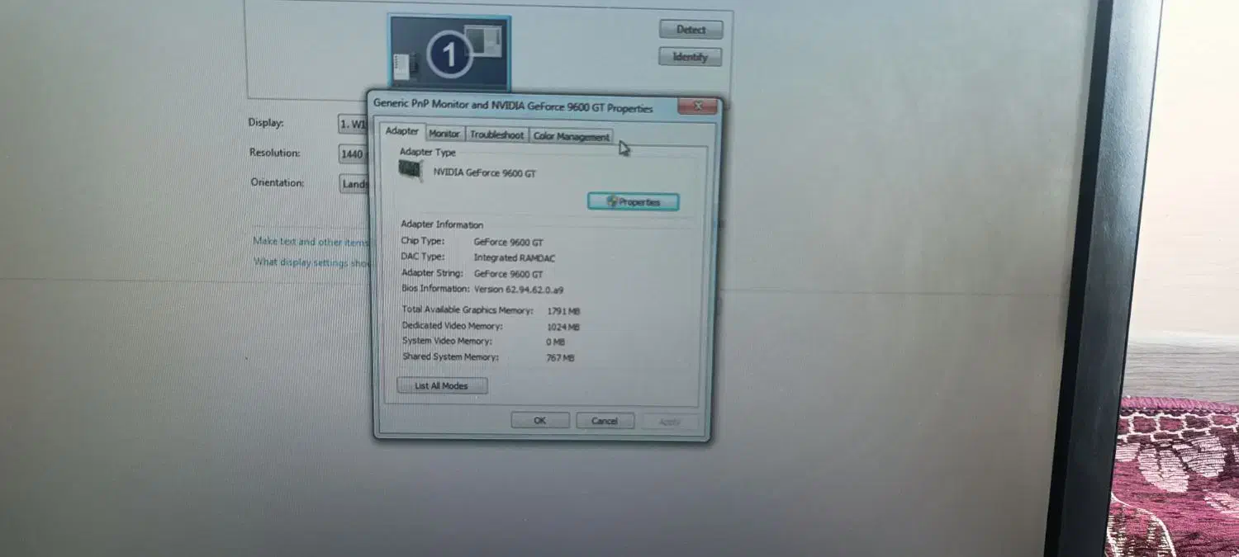Click the dialog title bar text
1239x557 pixels.
pyautogui.click(x=513, y=106)
